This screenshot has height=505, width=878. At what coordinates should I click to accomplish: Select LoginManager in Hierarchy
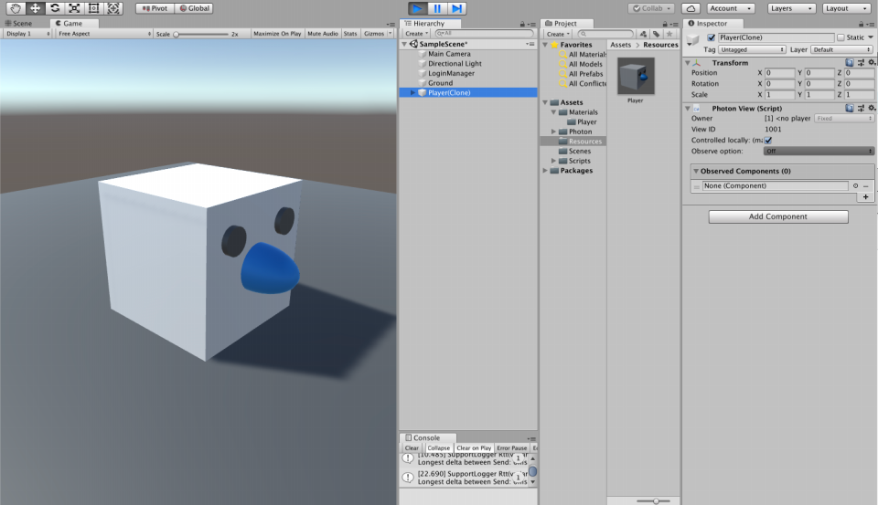(x=451, y=73)
